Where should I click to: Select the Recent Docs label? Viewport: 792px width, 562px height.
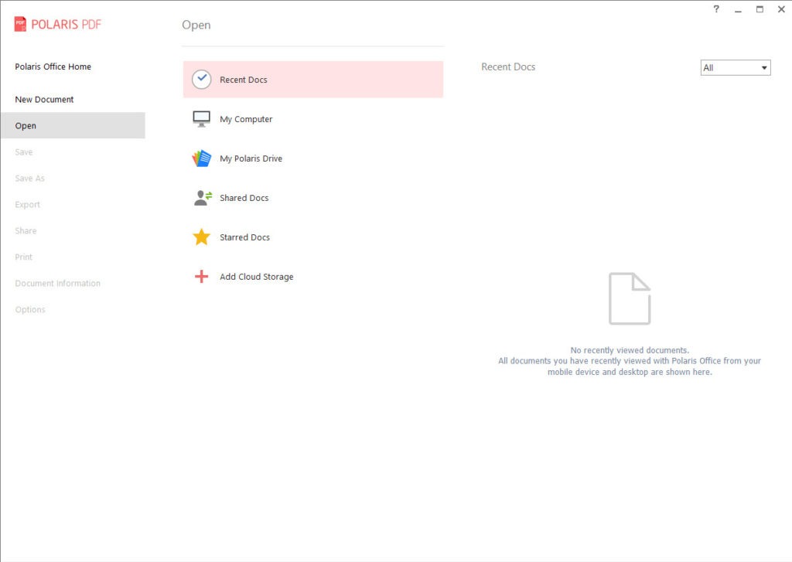(x=244, y=80)
